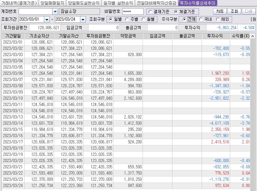Click the 약정금액 column header
This screenshot has height=191, width=257.
click(128, 36)
